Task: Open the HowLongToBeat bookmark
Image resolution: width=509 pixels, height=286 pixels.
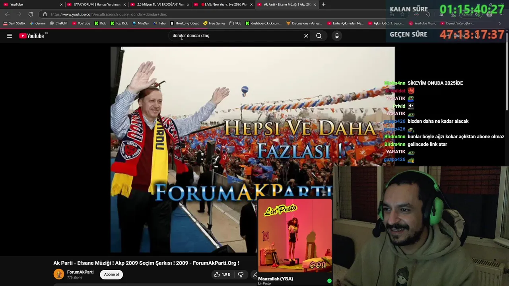Action: (x=185, y=23)
